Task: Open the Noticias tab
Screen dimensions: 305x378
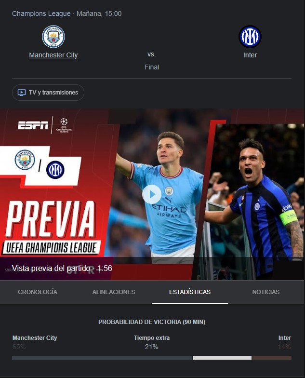Action: tap(266, 292)
